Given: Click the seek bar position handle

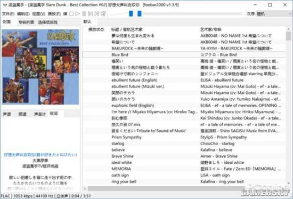Looking at the screenshot, I should point(140,13).
